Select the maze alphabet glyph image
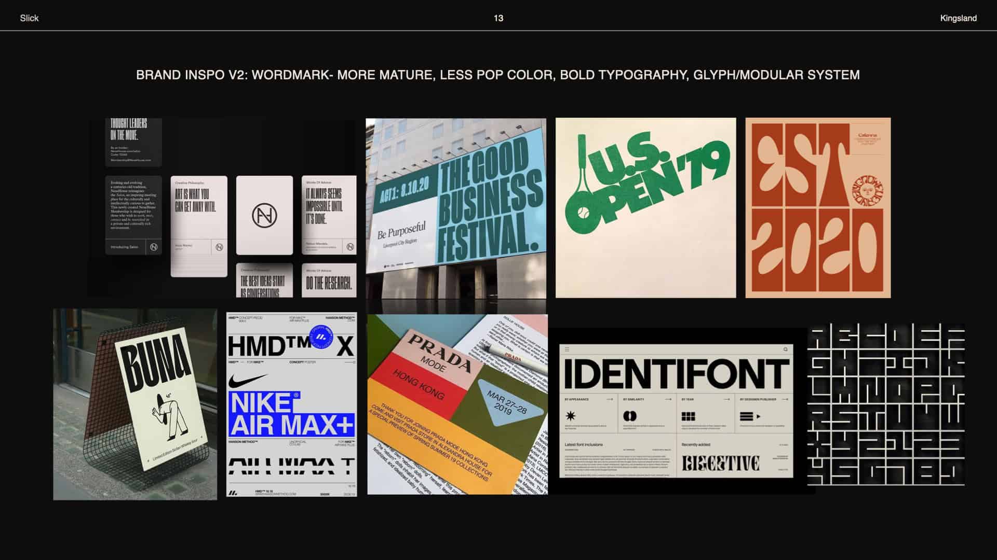Image resolution: width=997 pixels, height=560 pixels. [886, 404]
